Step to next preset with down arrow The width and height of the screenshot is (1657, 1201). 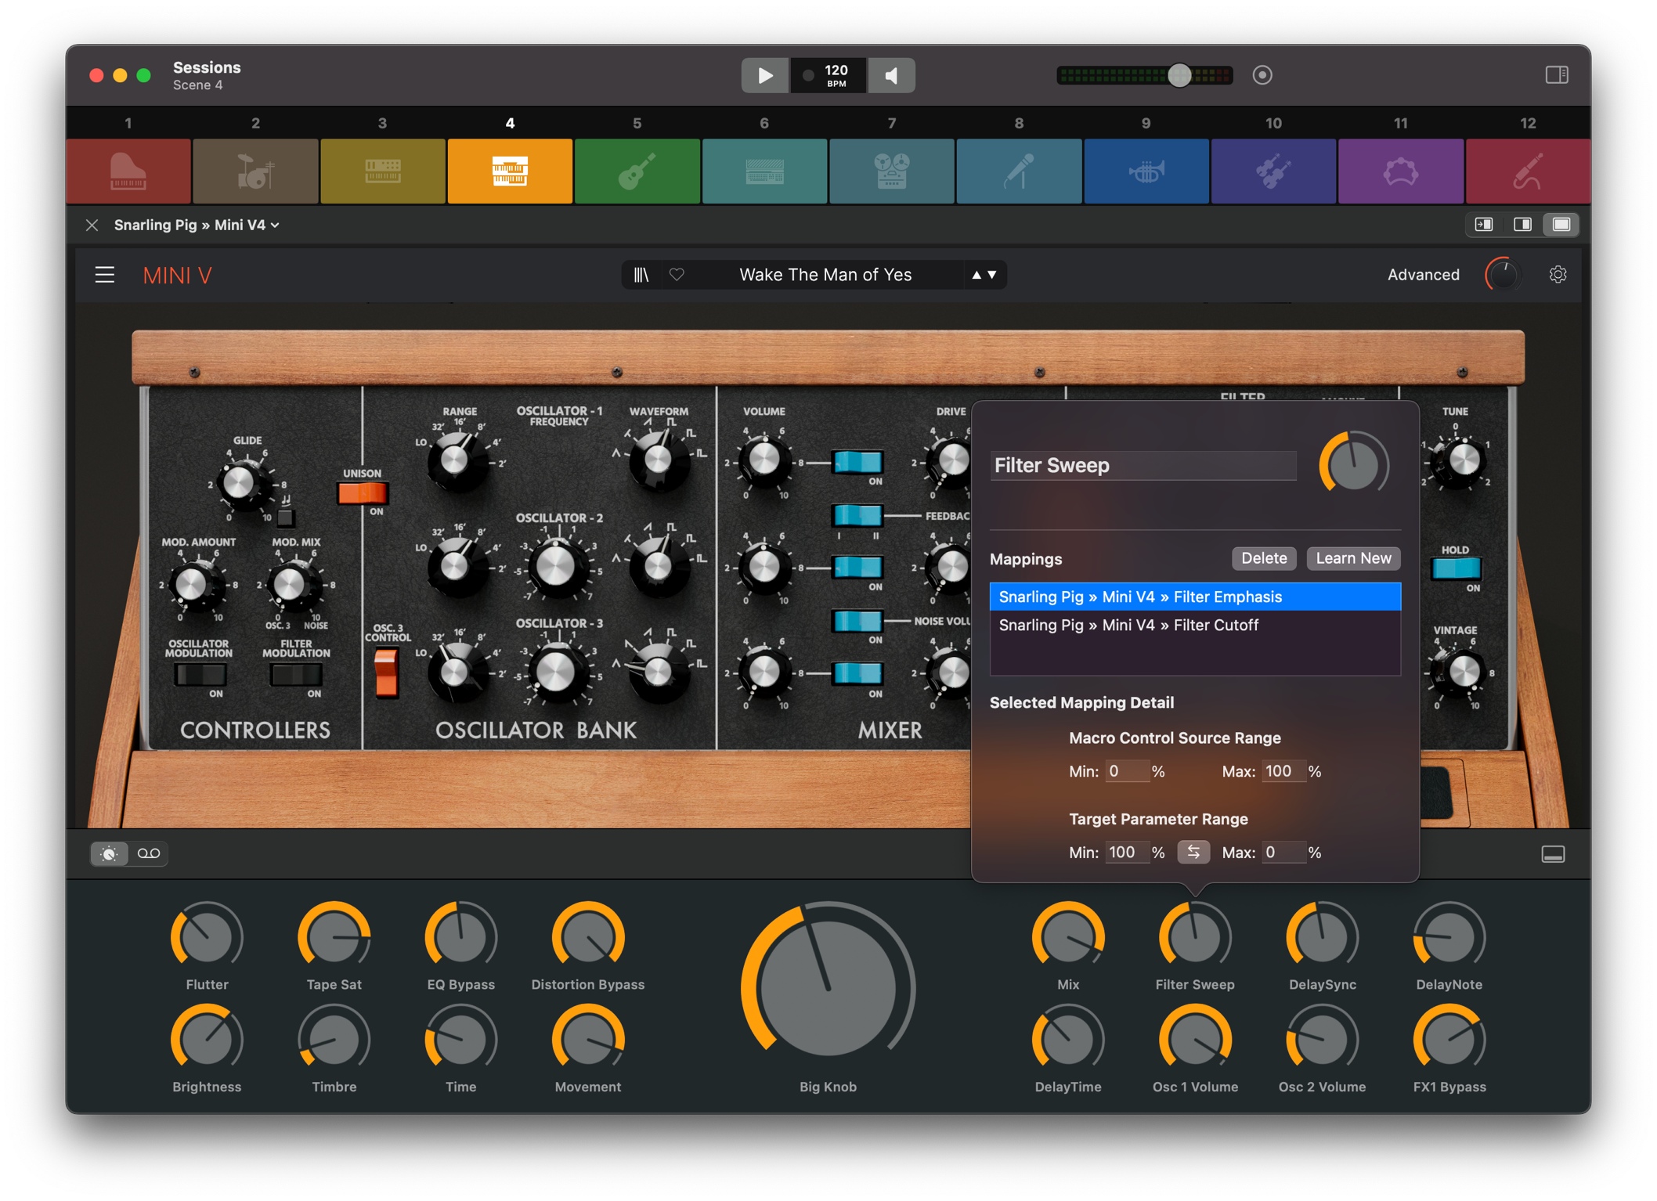(x=992, y=275)
